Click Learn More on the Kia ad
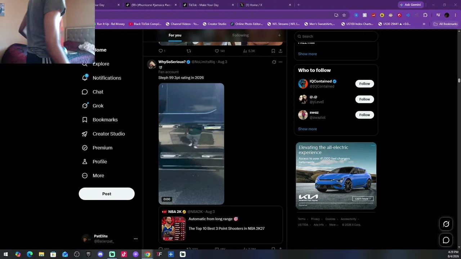 tap(363, 199)
